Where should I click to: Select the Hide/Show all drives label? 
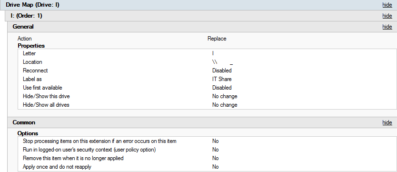(x=46, y=105)
